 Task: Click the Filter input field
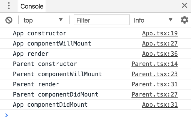tap(102, 20)
